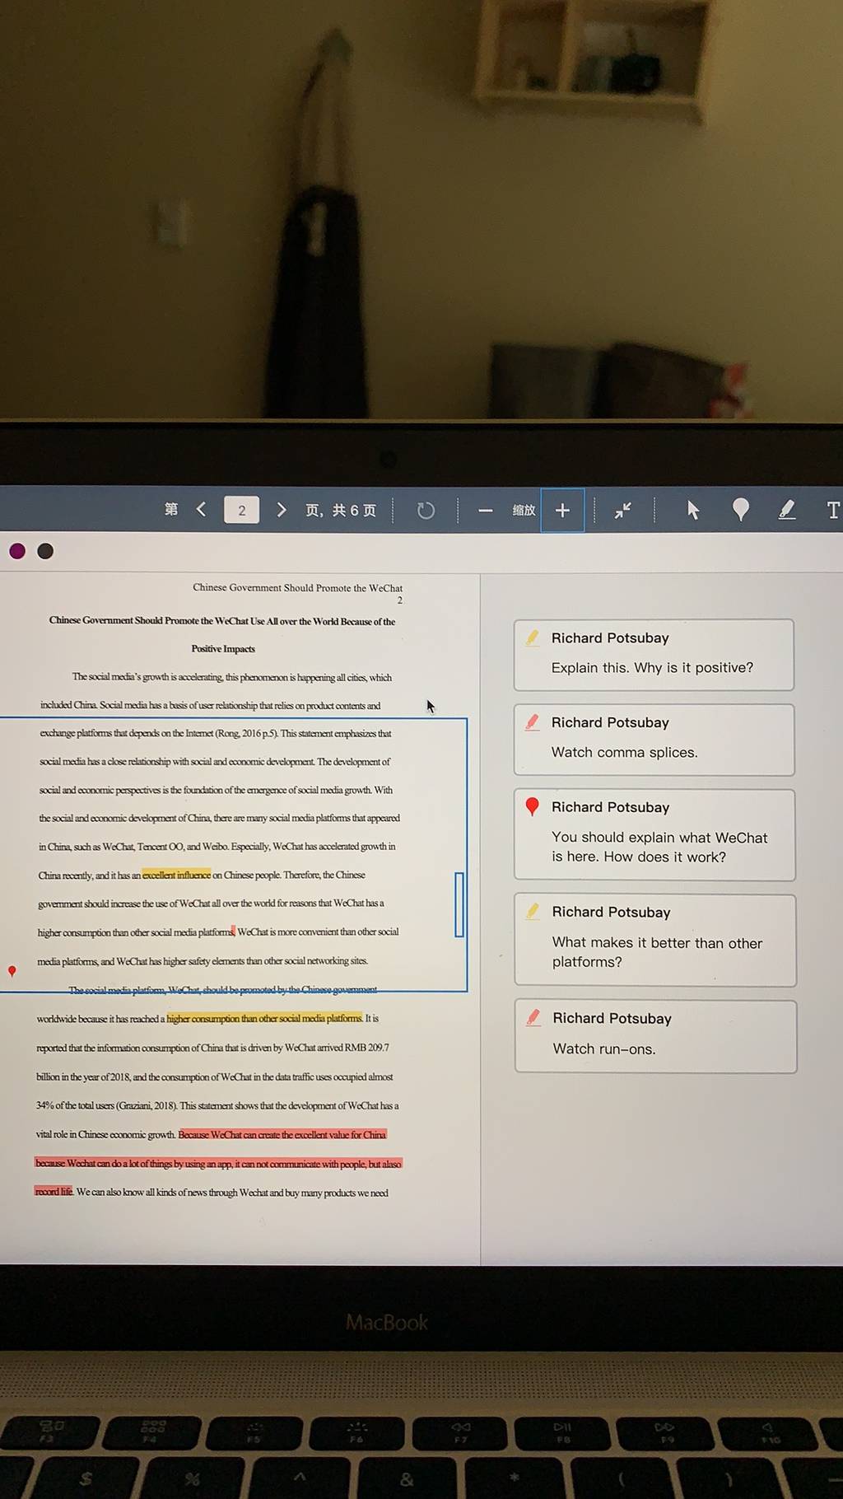Screen dimensions: 843x1499
Task: Click the shrink view arrows icon
Action: click(x=623, y=511)
